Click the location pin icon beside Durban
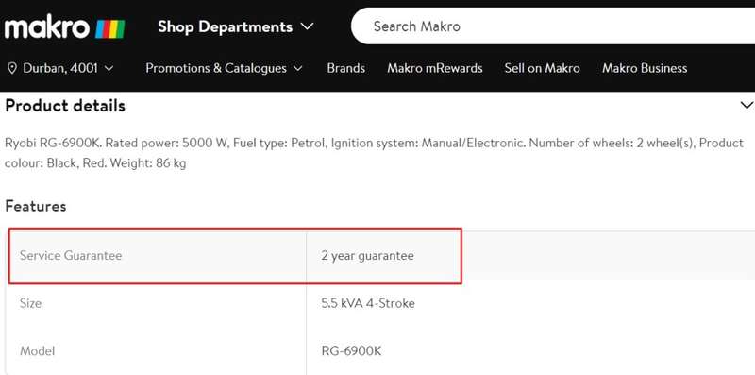This screenshot has height=375, width=755. (12, 68)
